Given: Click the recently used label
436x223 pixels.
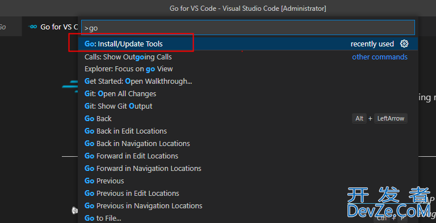Looking at the screenshot, I should [x=372, y=44].
